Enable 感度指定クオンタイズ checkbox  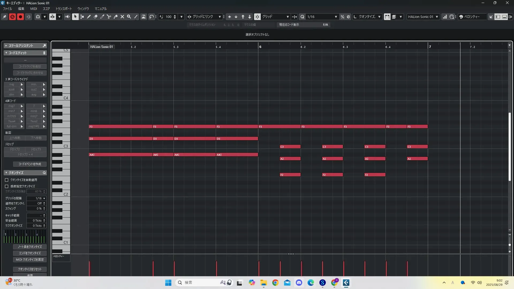point(7,186)
